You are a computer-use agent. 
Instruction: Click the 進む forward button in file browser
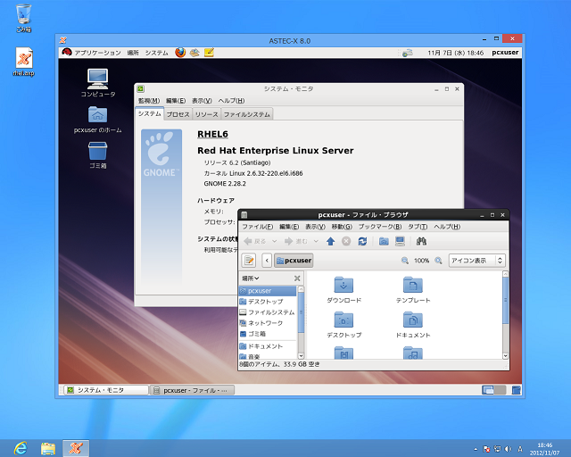point(296,241)
